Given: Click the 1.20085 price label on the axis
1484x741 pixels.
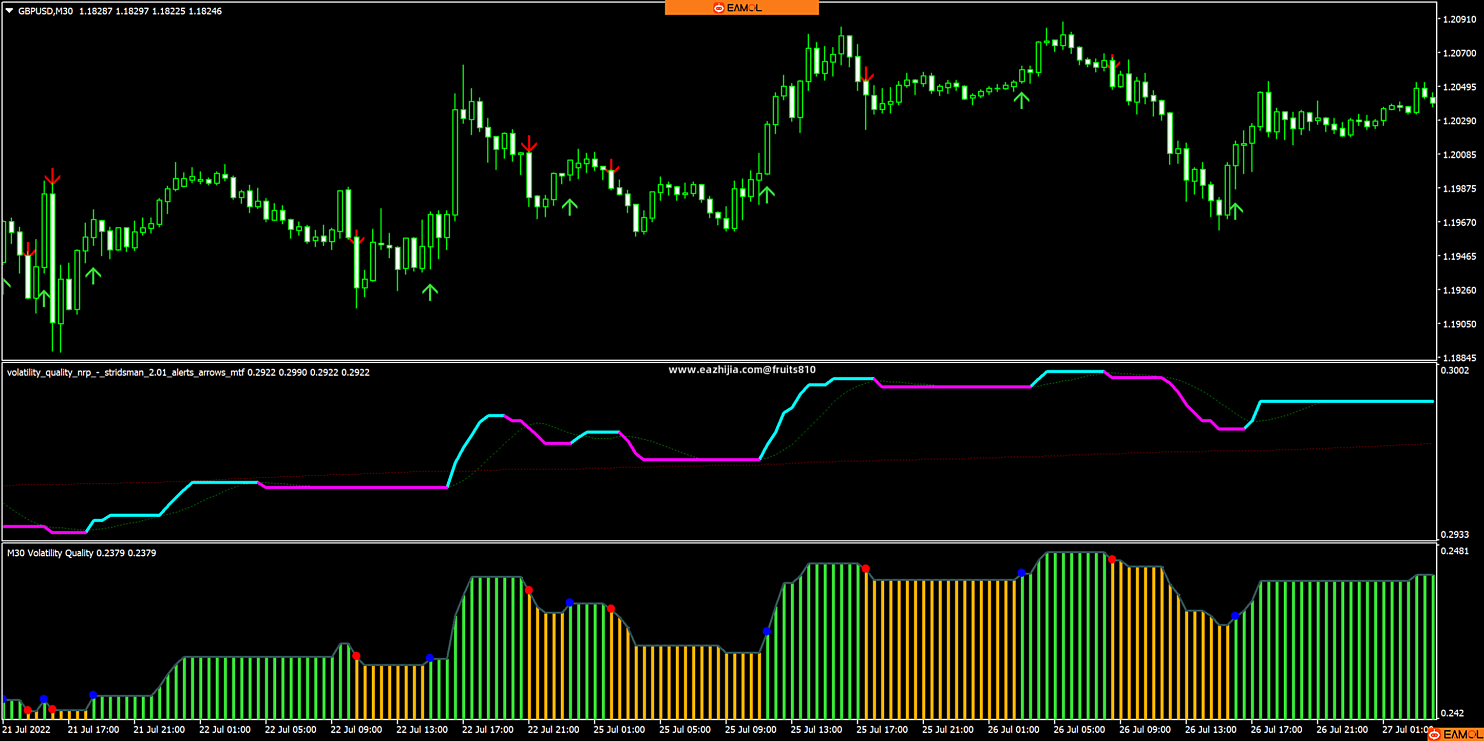Looking at the screenshot, I should click(1459, 154).
